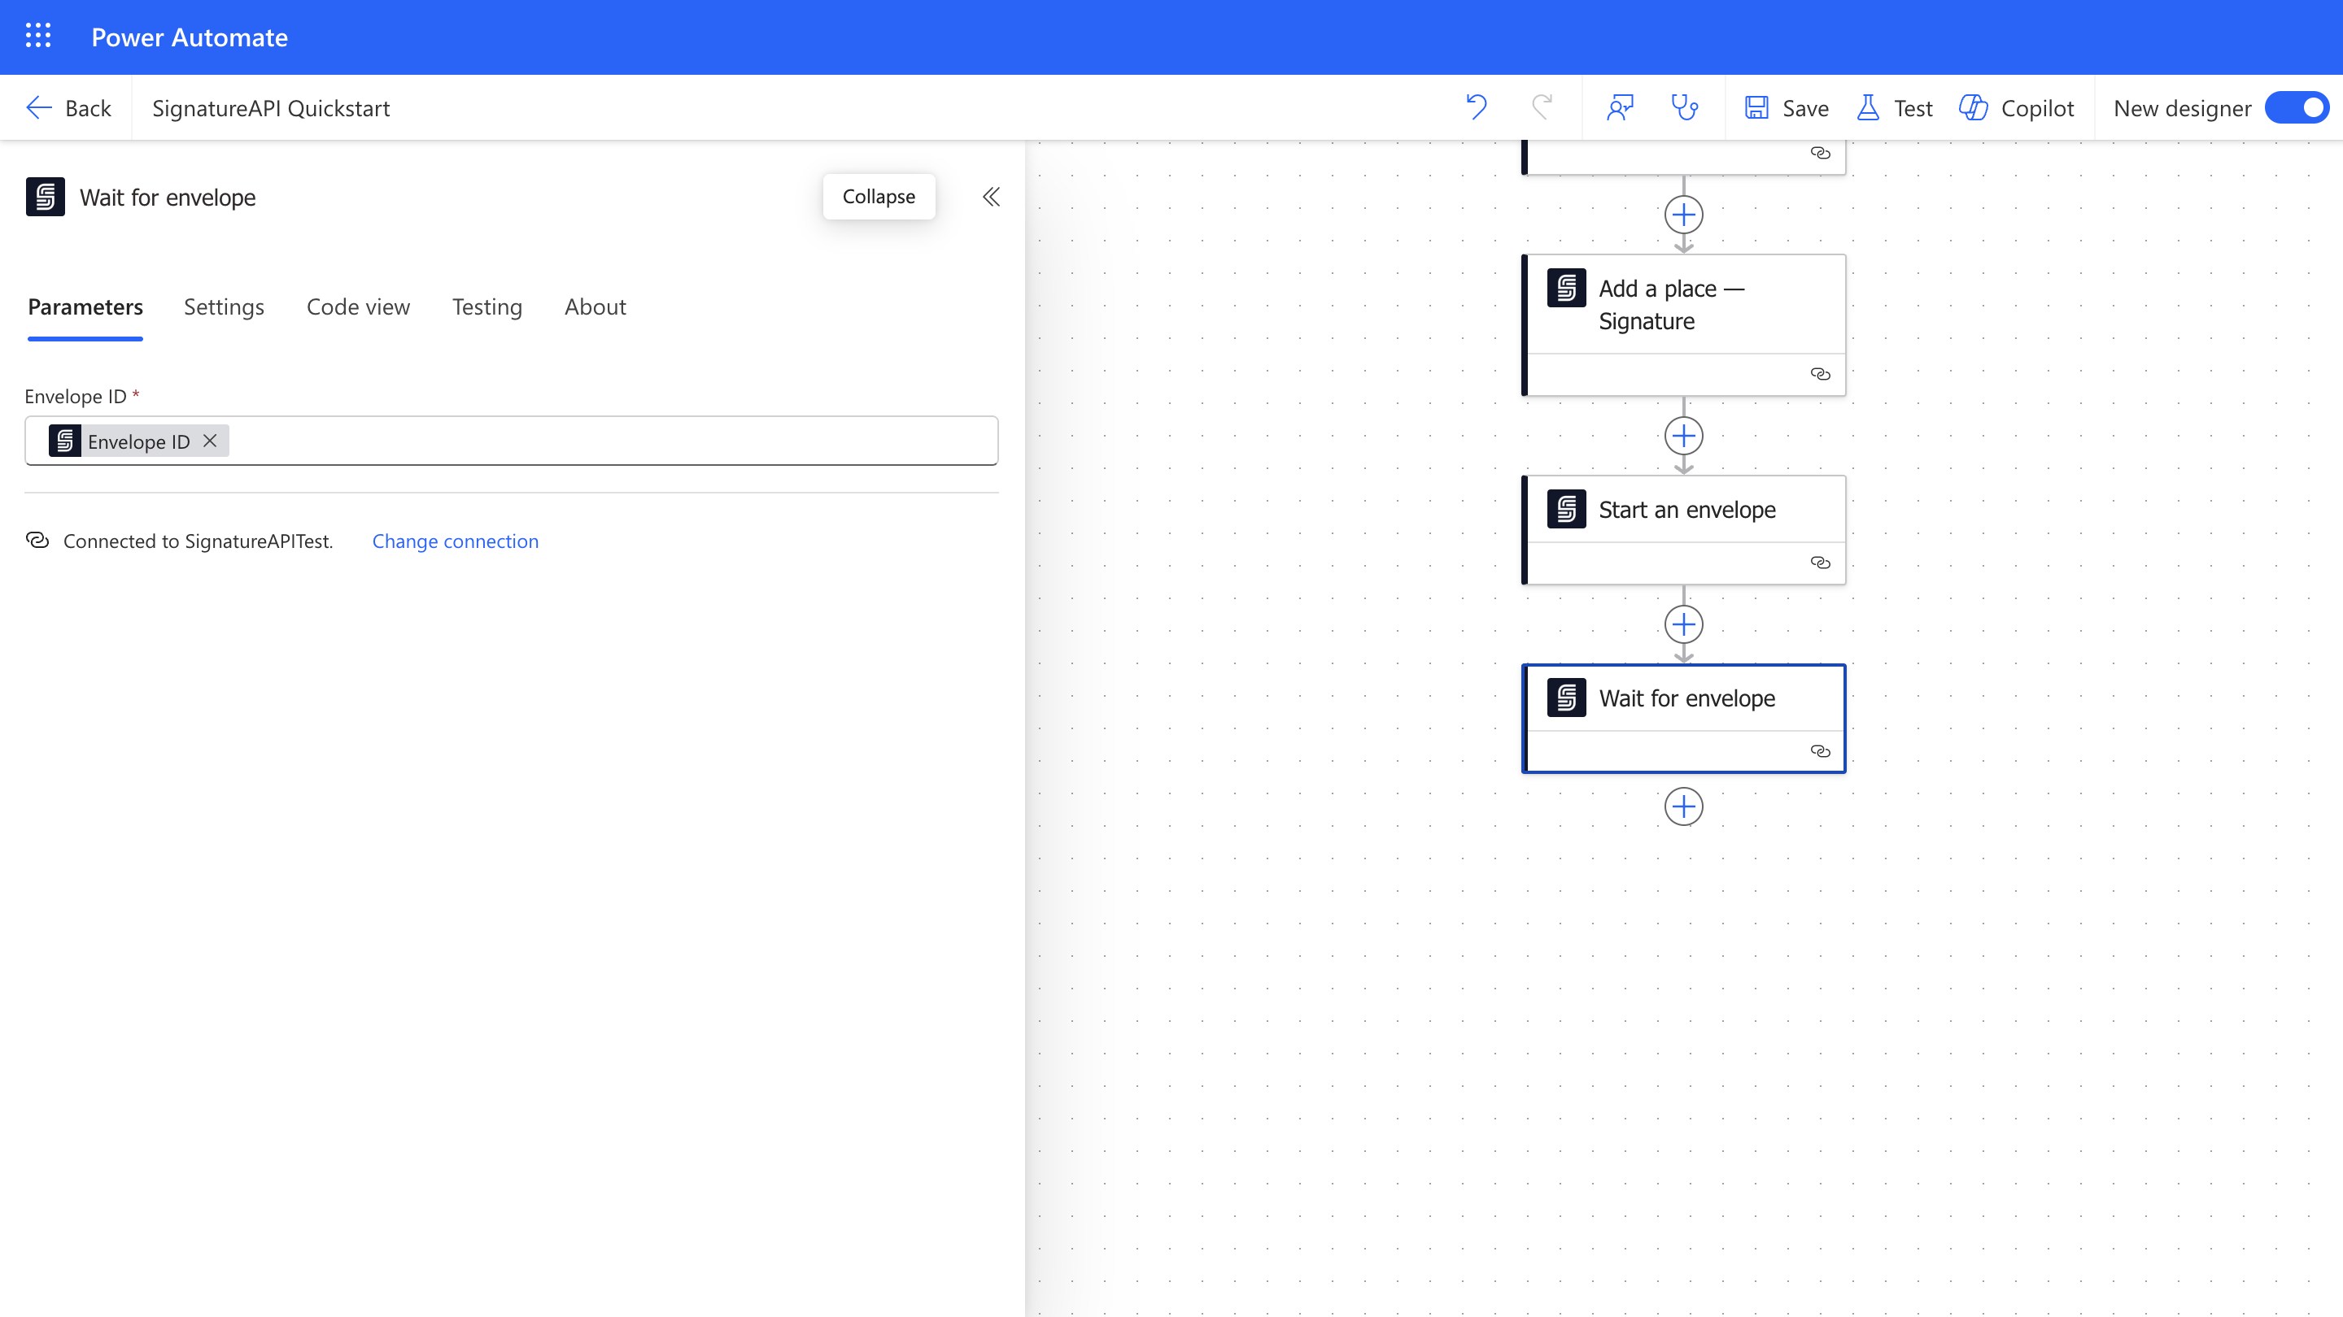Open the Flow checker stethoscope icon

coord(1685,107)
